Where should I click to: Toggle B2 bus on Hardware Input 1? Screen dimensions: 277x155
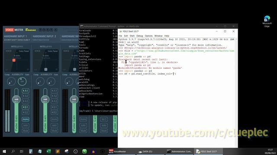point(26,112)
